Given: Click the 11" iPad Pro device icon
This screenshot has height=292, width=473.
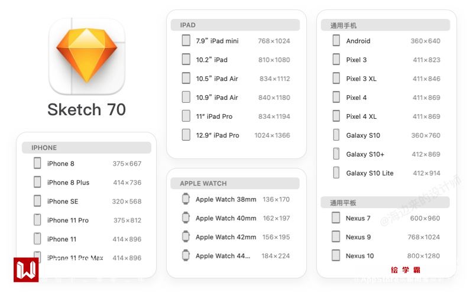Looking at the screenshot, I should [x=186, y=116].
